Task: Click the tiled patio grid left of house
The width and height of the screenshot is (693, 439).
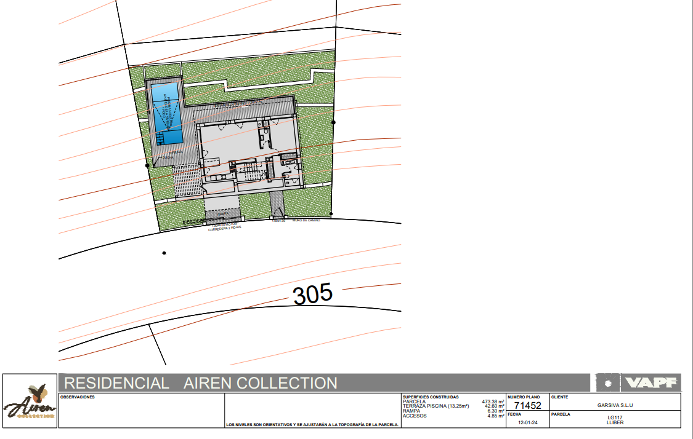Action: tap(186, 180)
